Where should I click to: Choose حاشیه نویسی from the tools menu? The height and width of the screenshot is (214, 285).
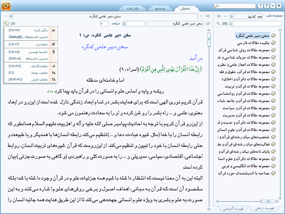click(30, 52)
